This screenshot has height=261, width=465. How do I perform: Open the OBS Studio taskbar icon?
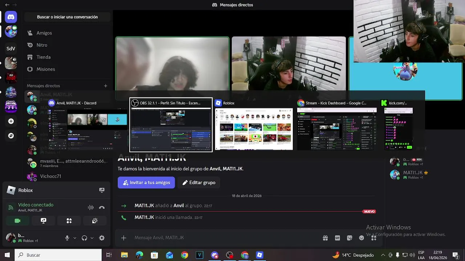[x=230, y=255]
